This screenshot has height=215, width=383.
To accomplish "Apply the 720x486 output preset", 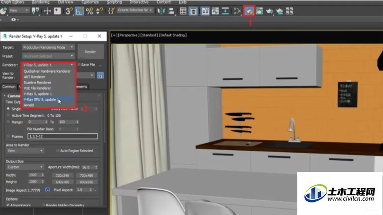I will pos(87,175).
